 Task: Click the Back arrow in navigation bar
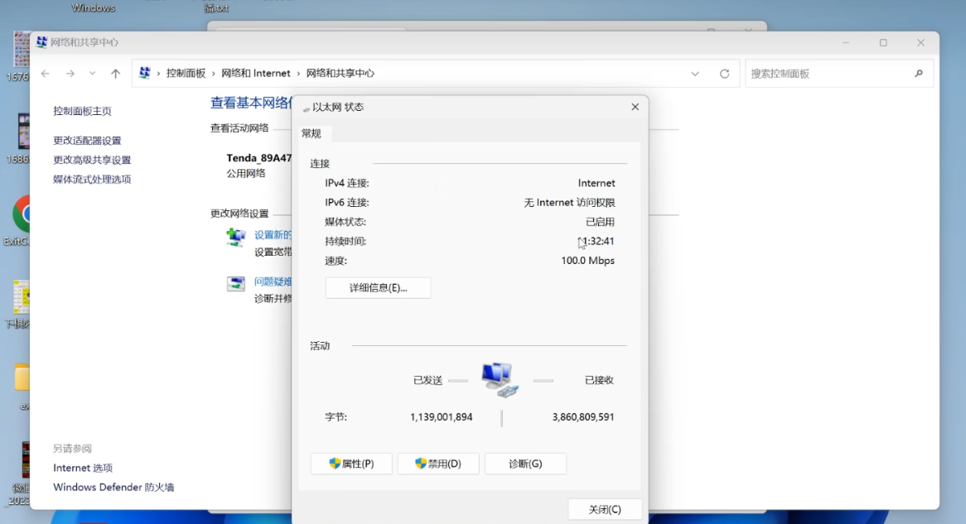pyautogui.click(x=46, y=74)
